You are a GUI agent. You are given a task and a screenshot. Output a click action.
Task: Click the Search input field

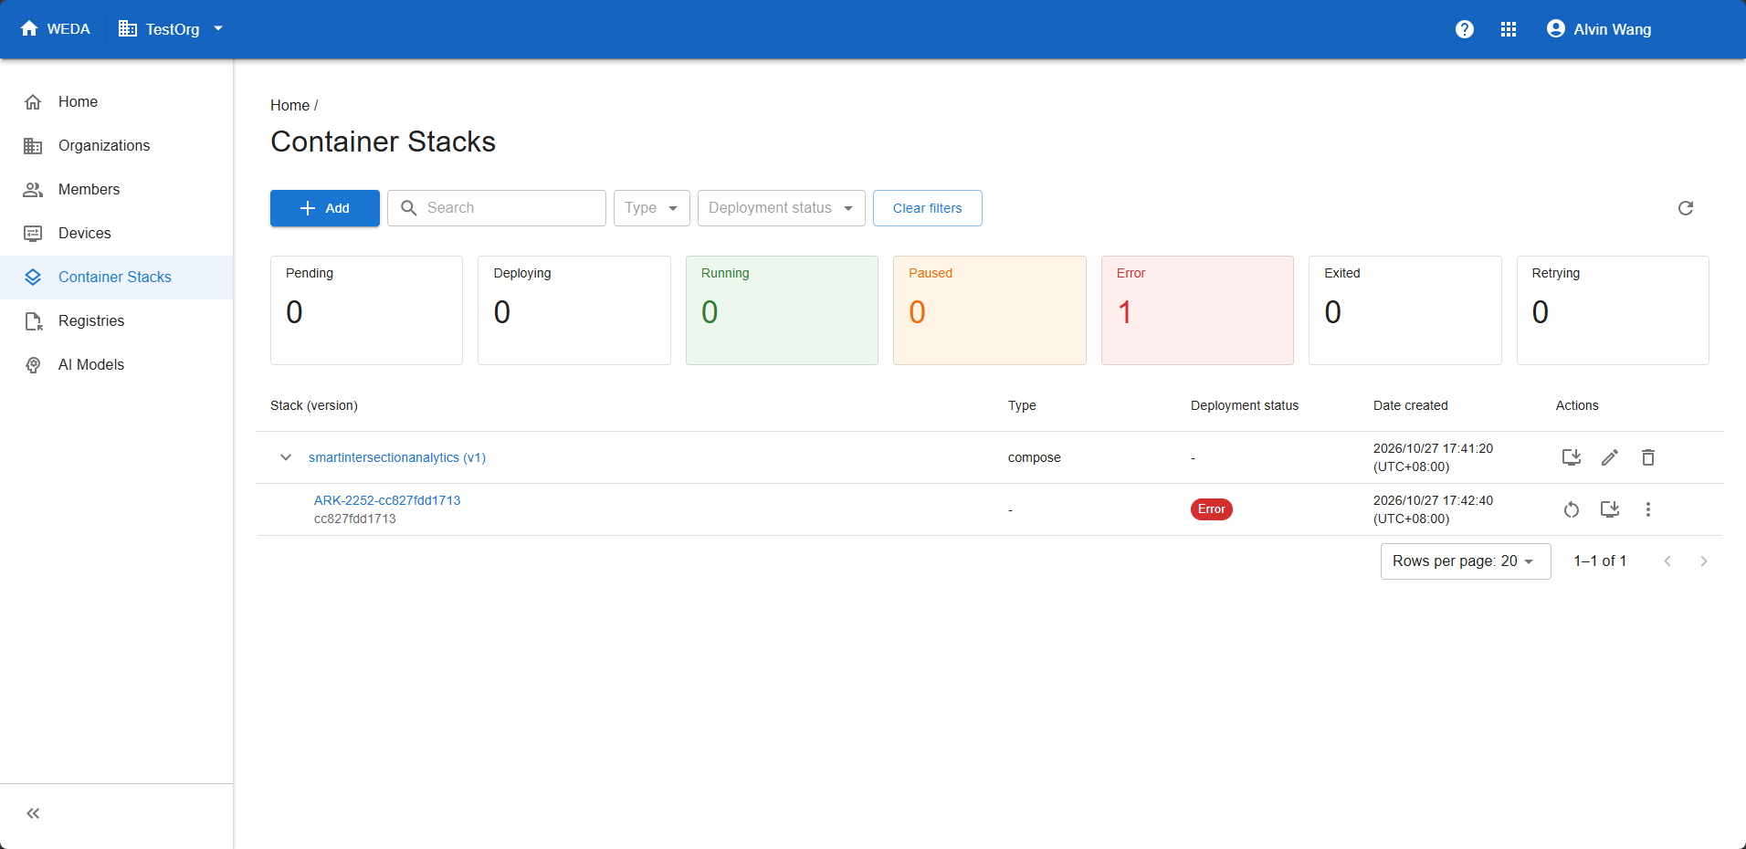tap(497, 208)
